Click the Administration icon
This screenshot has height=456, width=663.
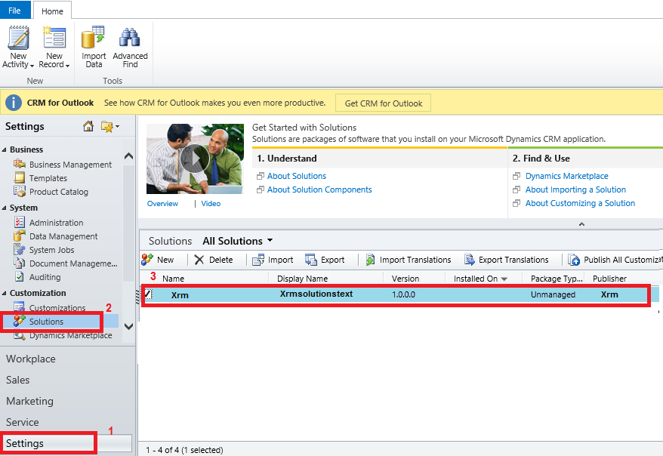20,222
